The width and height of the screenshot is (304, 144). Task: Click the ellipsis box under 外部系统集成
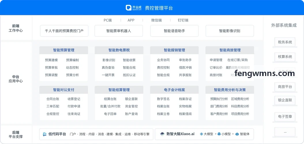pyautogui.click(x=285, y=132)
